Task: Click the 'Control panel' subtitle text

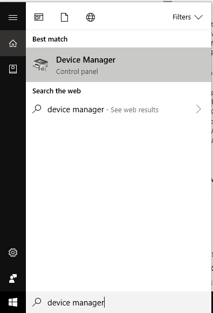Action: pos(77,71)
